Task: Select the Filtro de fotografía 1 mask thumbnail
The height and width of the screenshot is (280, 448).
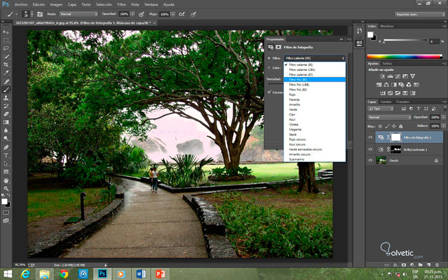Action: coord(396,138)
